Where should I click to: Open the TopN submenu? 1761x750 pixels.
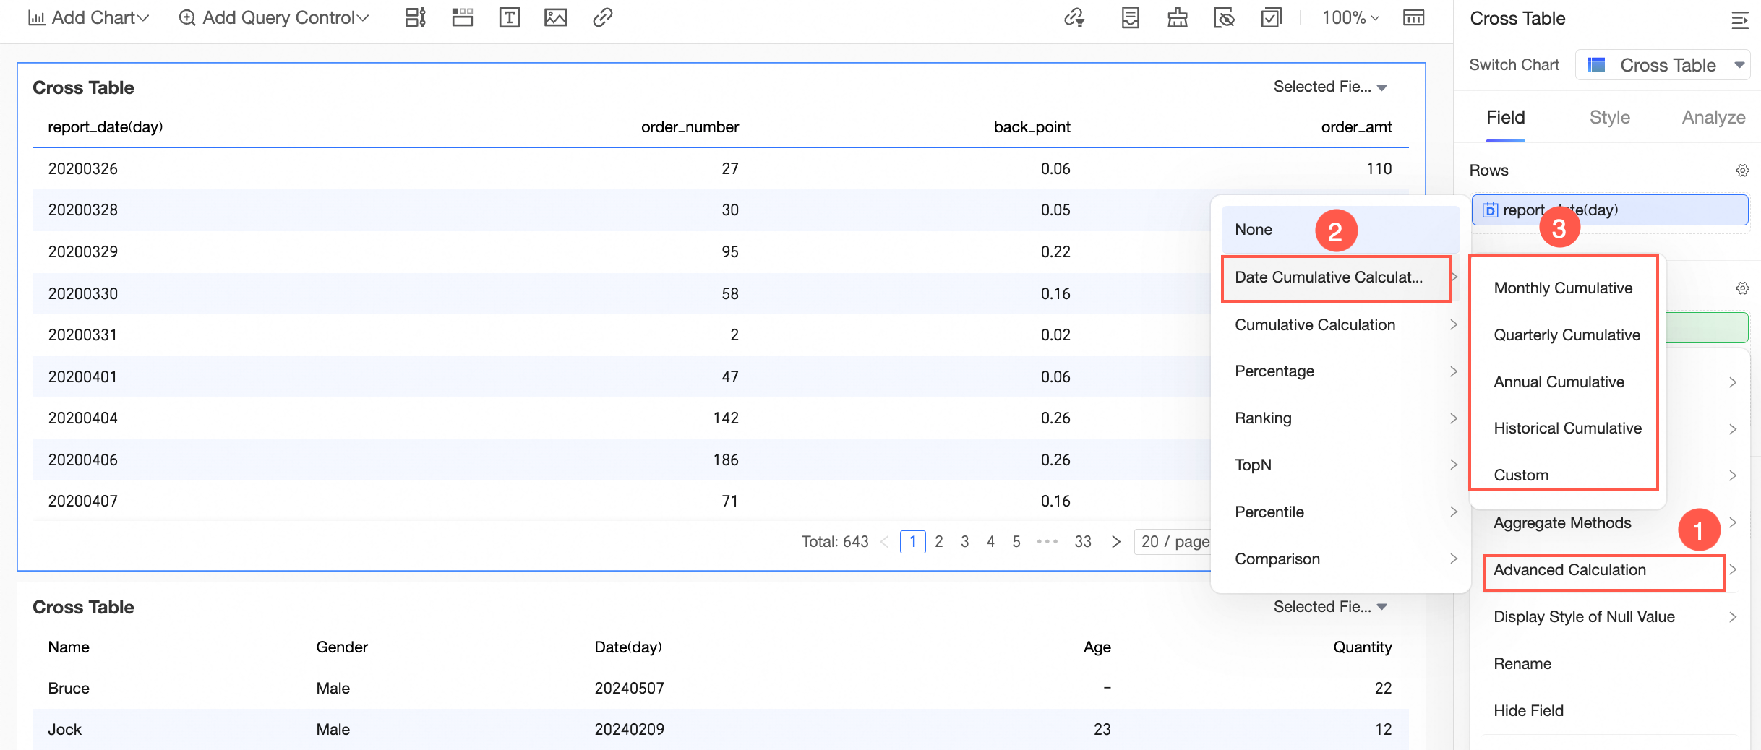pyautogui.click(x=1341, y=465)
